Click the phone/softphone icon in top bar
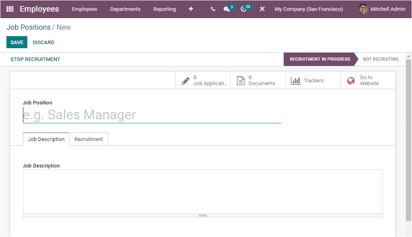Screen dimensions: 412x237 point(212,9)
